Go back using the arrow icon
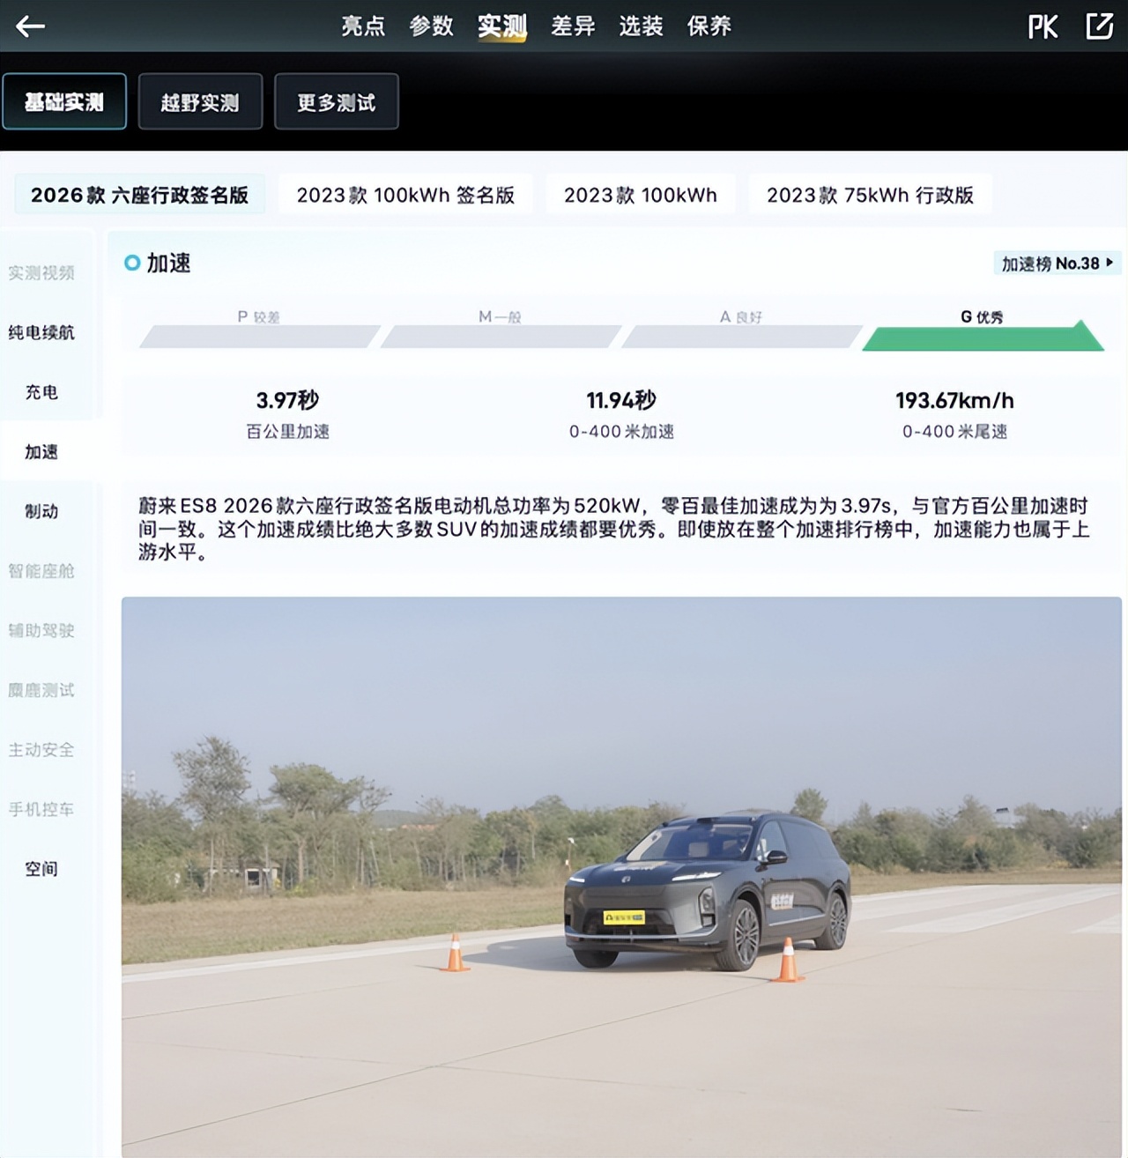The height and width of the screenshot is (1158, 1128). click(x=30, y=26)
